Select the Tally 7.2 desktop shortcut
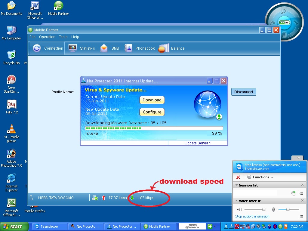 pyautogui.click(x=12, y=107)
